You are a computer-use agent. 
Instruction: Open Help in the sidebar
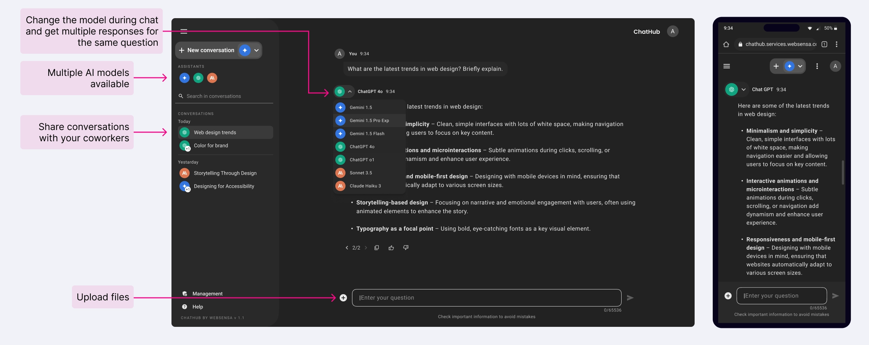tap(193, 307)
